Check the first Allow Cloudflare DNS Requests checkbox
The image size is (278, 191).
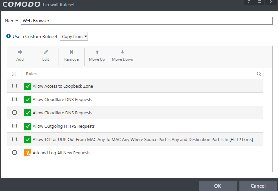(x=15, y=99)
